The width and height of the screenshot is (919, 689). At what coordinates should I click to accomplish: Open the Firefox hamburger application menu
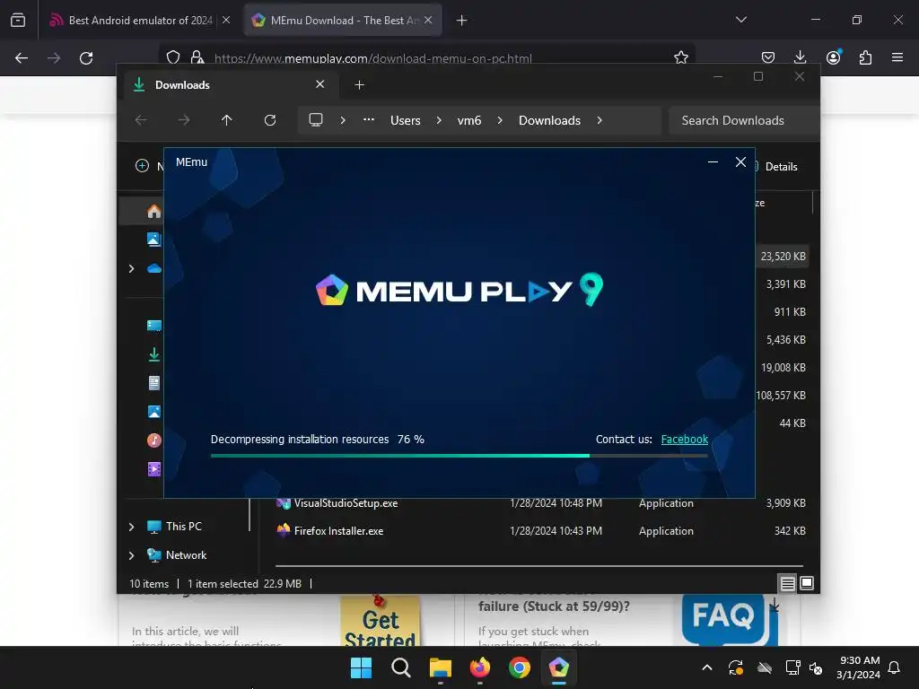(897, 57)
